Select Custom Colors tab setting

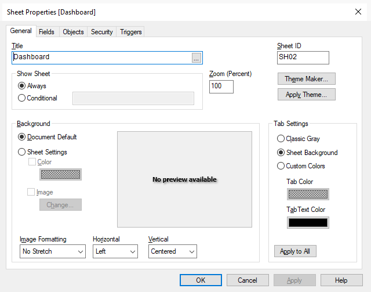281,166
